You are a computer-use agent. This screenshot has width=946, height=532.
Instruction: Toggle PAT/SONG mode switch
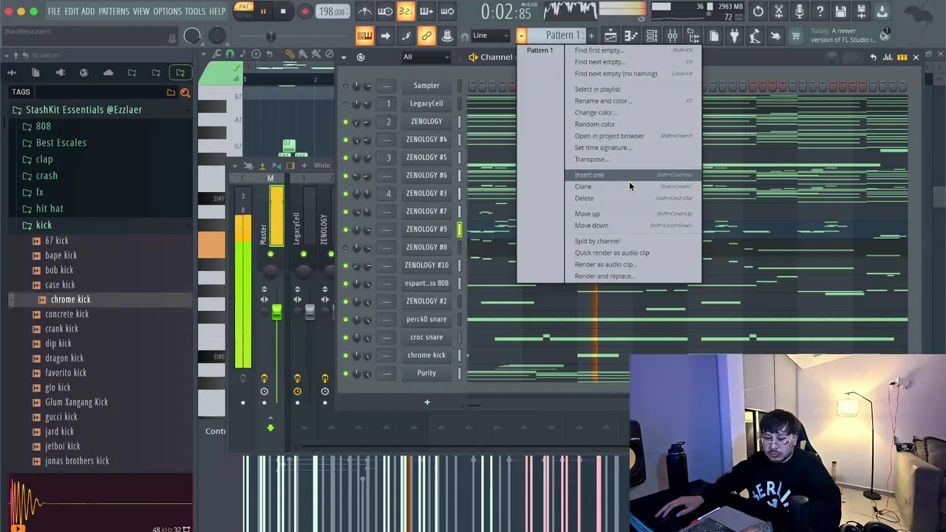[x=242, y=11]
